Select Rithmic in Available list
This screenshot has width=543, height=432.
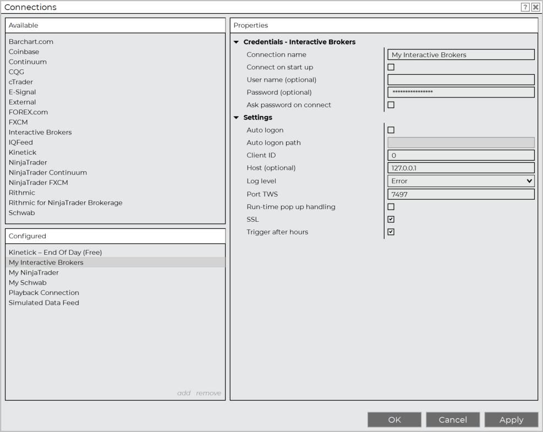pos(22,192)
